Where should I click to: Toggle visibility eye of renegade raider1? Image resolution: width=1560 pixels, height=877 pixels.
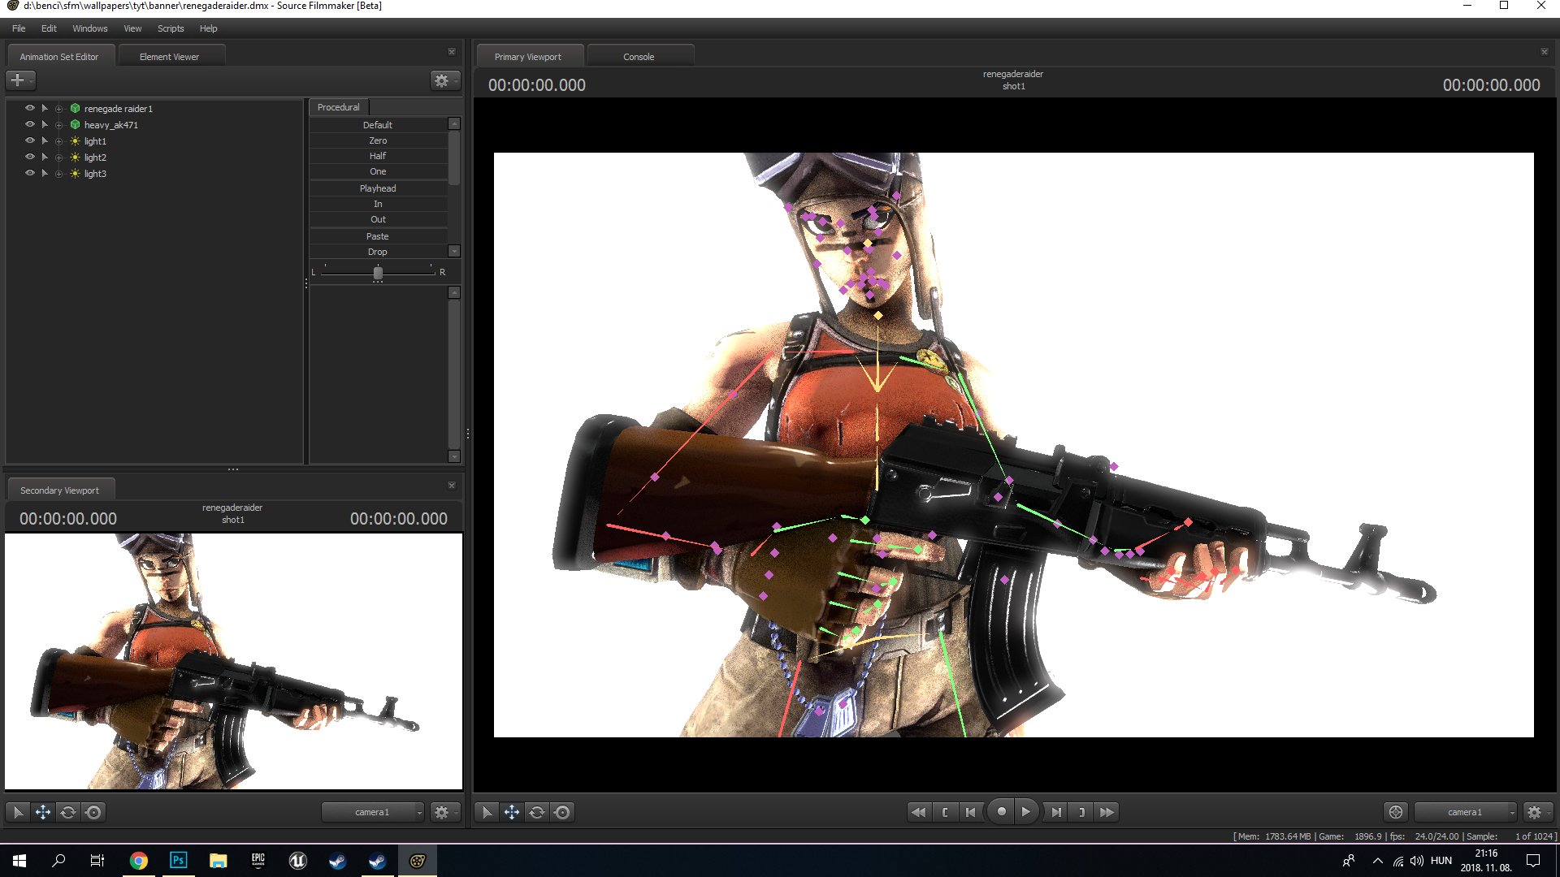30,108
